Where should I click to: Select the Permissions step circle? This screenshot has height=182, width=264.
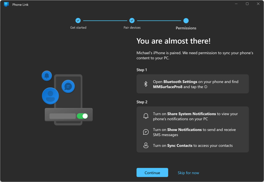(186, 21)
